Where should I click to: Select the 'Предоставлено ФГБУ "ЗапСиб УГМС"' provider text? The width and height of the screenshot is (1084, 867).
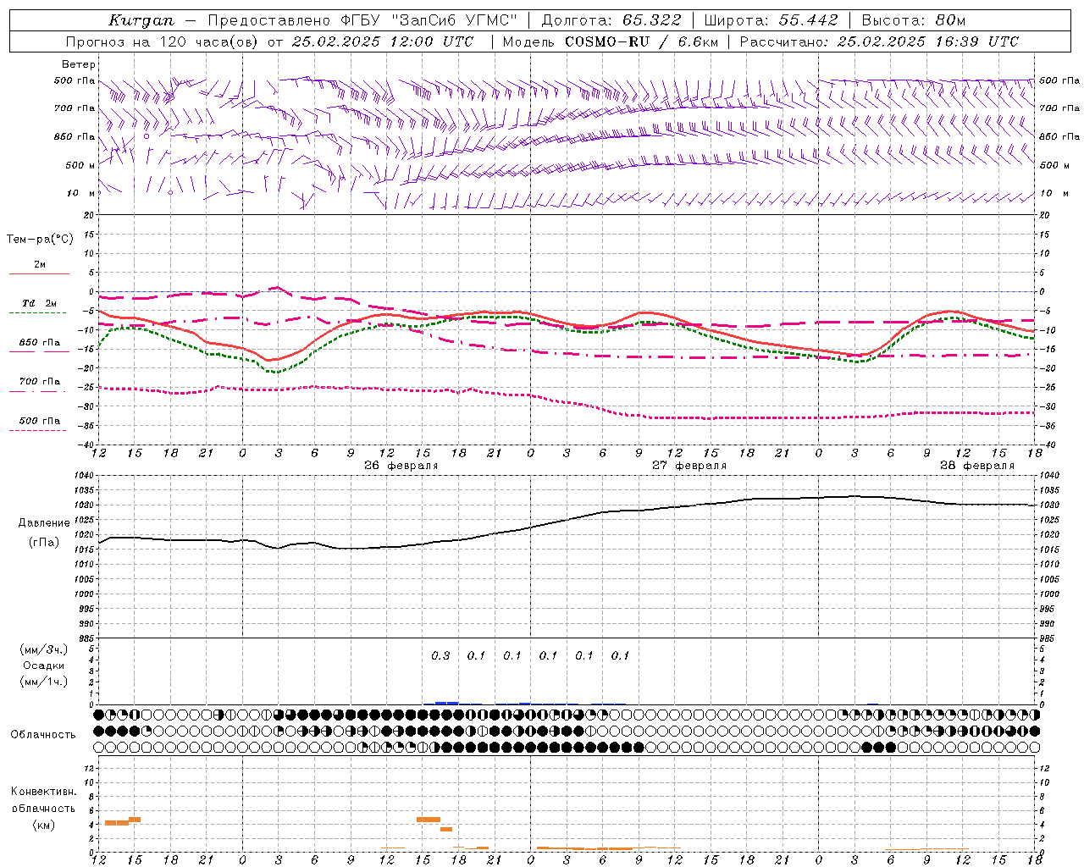click(x=362, y=20)
